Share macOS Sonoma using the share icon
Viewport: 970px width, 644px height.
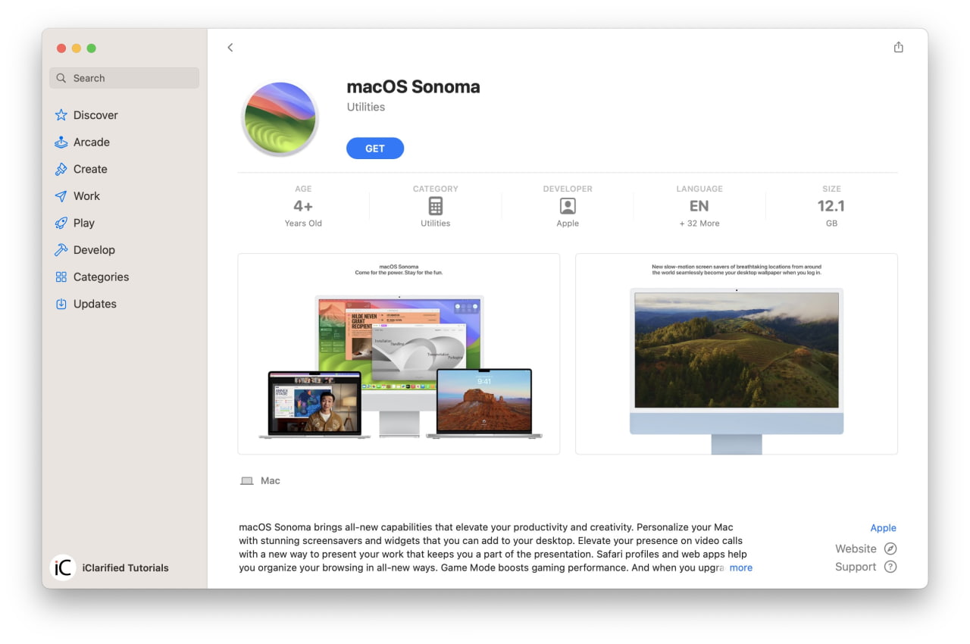pos(898,46)
